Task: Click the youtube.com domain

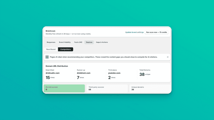Action: click(x=114, y=73)
